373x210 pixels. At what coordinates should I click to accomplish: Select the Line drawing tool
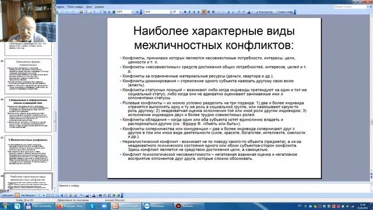pos(39,195)
